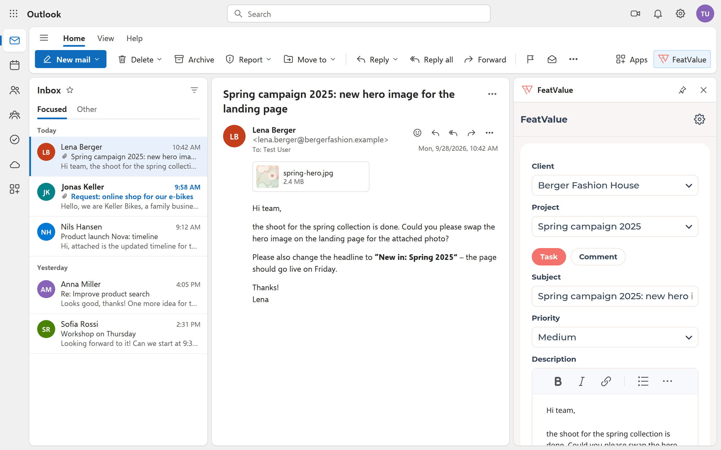721x450 pixels.
Task: Open more formatting options in Description editor
Action: click(x=667, y=381)
